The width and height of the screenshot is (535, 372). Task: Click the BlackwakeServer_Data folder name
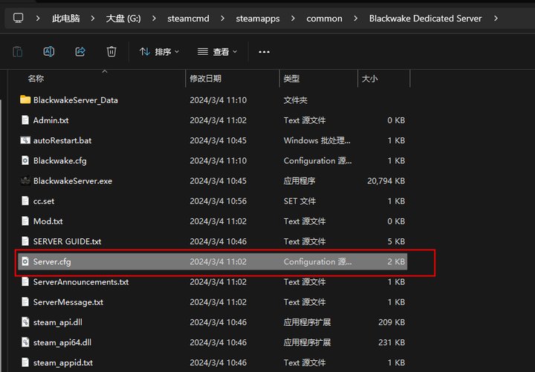[75, 100]
